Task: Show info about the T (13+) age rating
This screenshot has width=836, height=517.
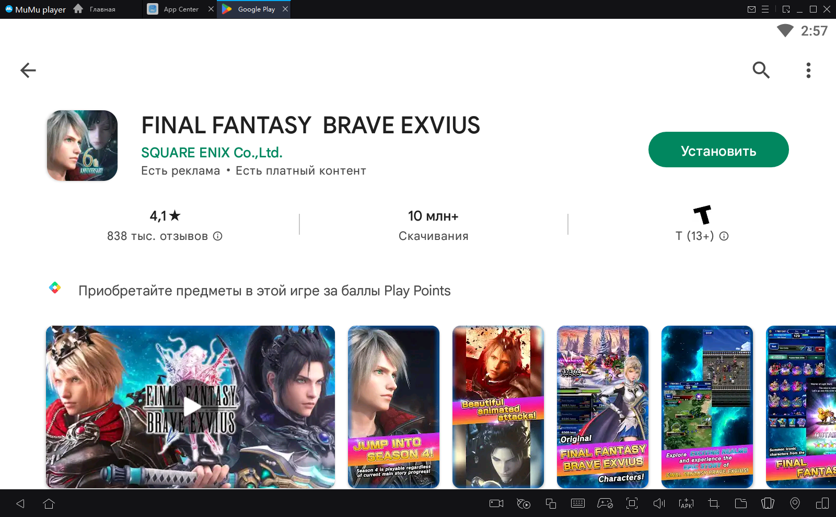Action: point(724,236)
